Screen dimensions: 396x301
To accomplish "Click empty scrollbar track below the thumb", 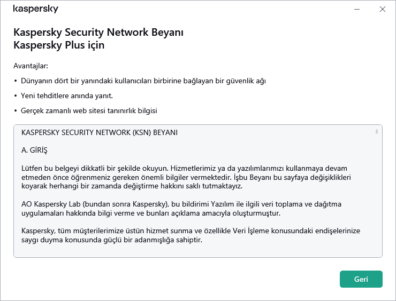I will [x=377, y=203].
